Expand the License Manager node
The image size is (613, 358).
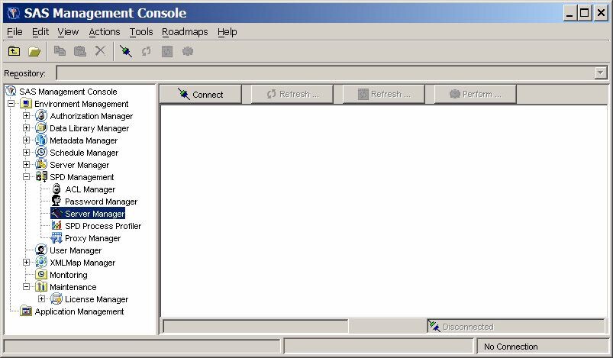41,299
